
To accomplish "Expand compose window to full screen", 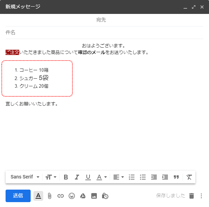I will [x=194, y=7].
